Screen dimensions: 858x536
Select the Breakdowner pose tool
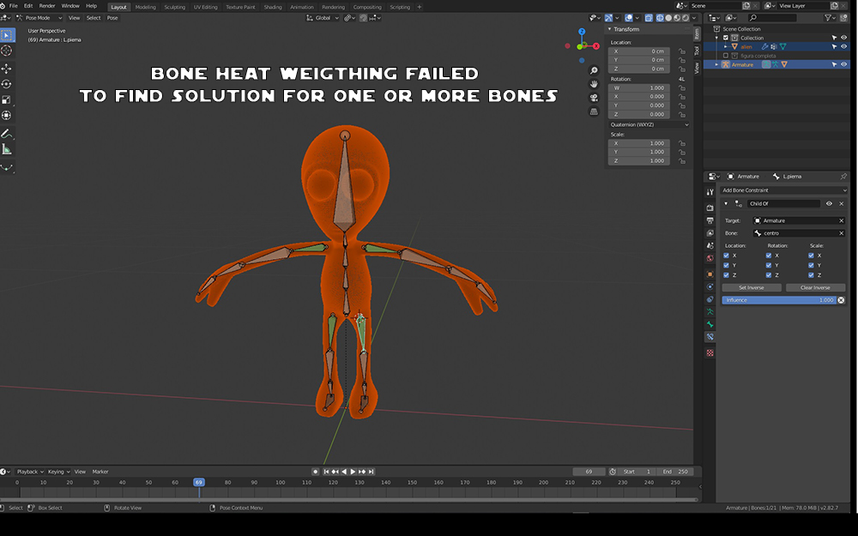click(x=7, y=167)
